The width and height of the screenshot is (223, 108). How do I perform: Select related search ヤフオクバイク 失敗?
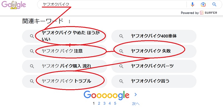coord(154,51)
